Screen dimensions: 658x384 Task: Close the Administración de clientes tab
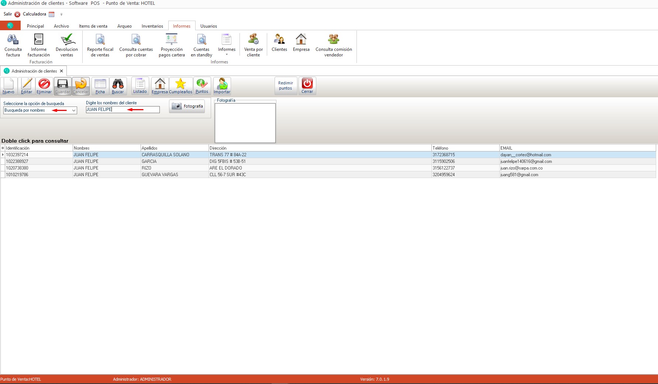[x=62, y=71]
